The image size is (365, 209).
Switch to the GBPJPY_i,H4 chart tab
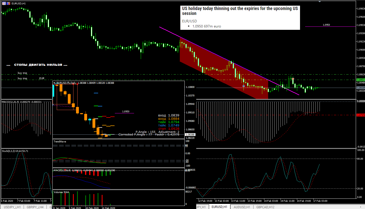35,207
